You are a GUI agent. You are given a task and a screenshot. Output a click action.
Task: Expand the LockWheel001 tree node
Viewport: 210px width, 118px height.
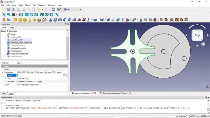(x=5, y=40)
